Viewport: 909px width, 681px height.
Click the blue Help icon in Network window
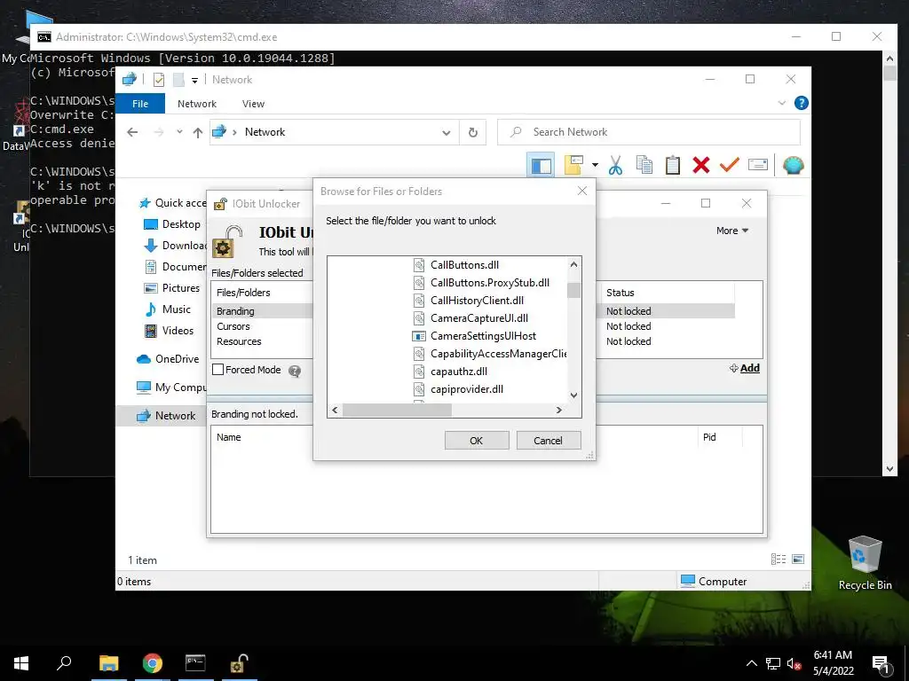802,103
